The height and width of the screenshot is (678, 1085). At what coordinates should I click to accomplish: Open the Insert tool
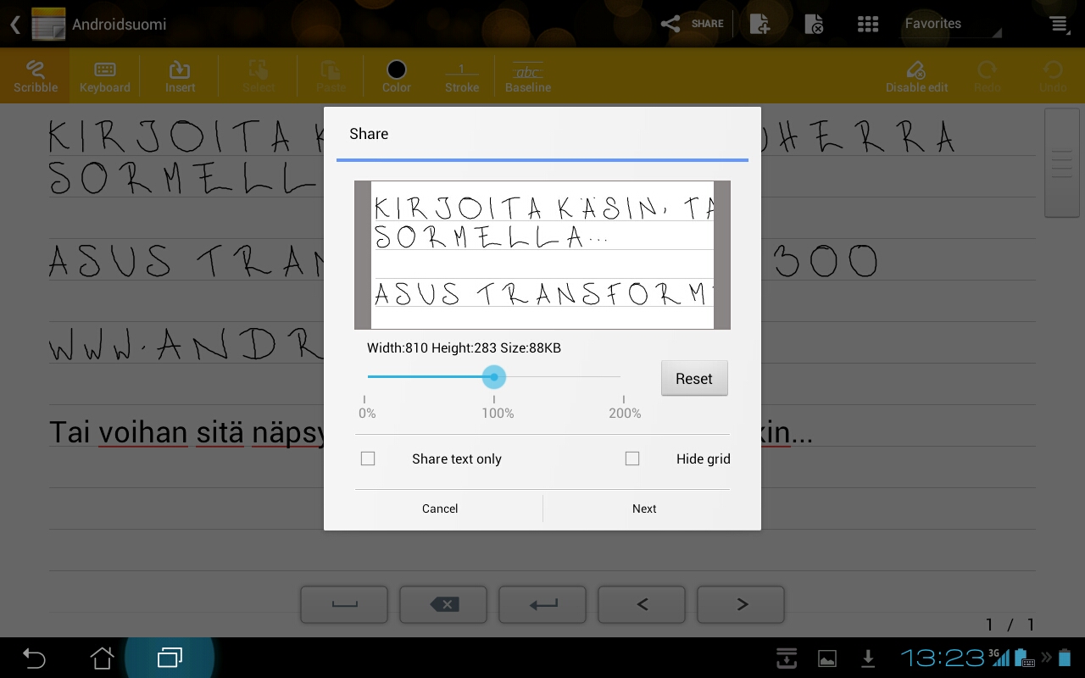(180, 76)
